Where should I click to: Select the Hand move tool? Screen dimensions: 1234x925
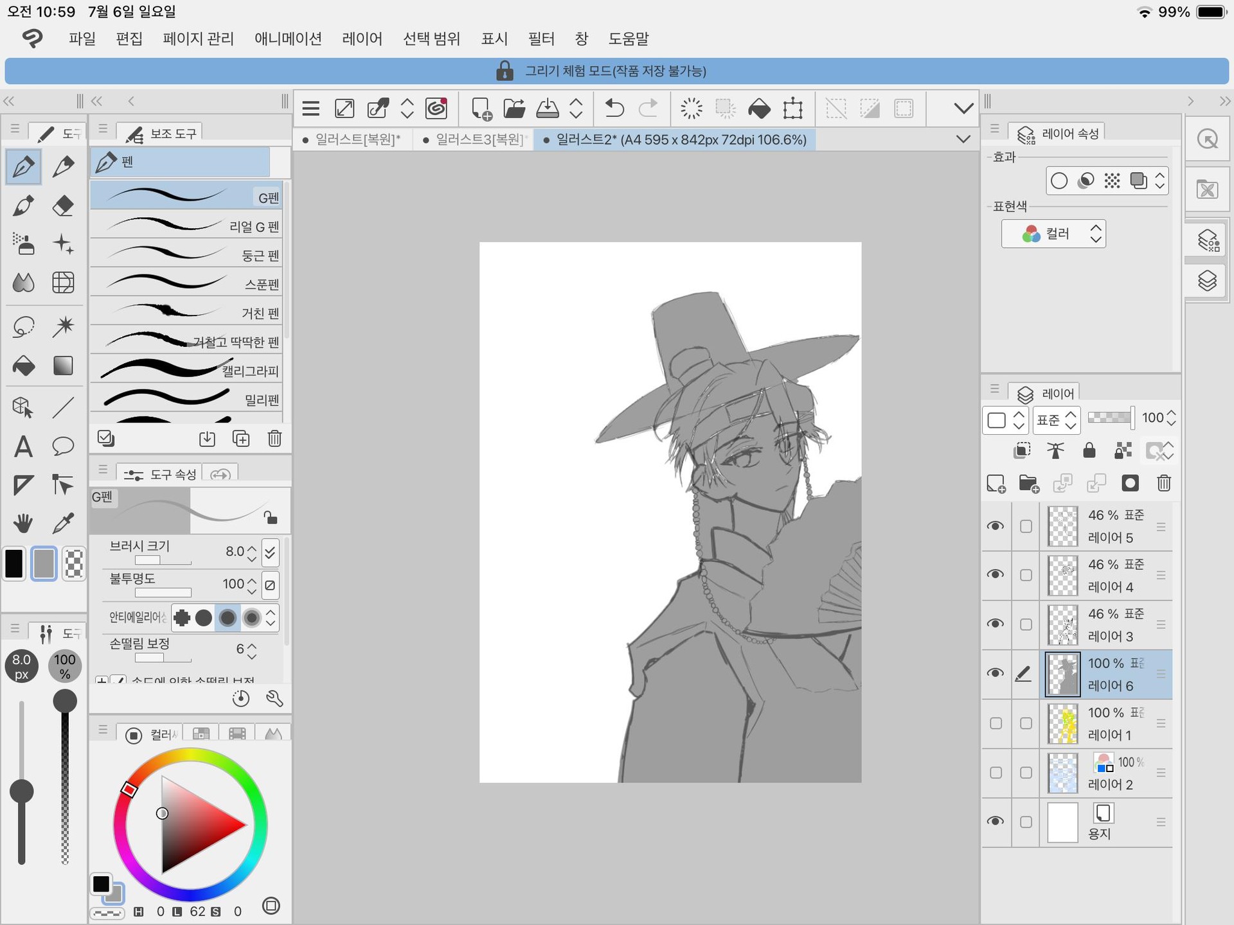(x=23, y=523)
